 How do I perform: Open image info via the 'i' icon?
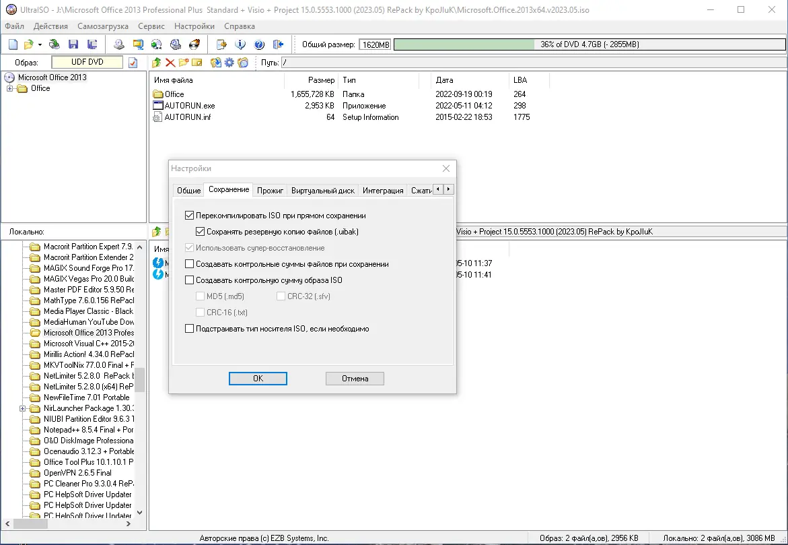pos(240,44)
